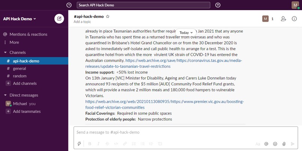Insert a link with the link icon

pos(125,144)
